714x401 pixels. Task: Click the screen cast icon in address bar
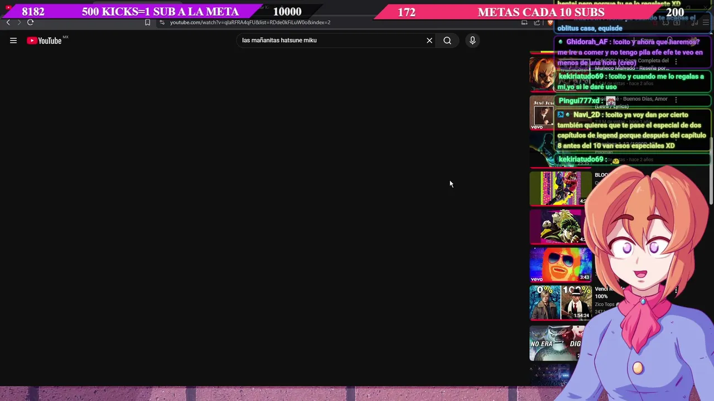[x=524, y=22]
